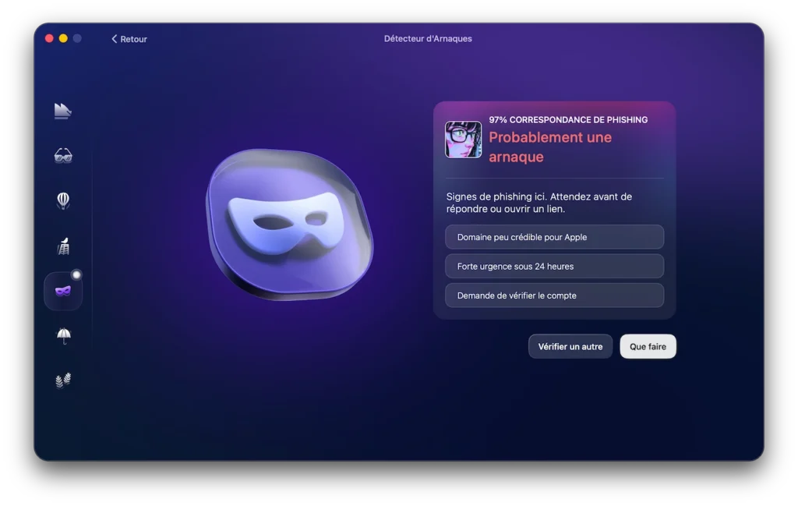Open the building Applications sidebar icon
798x506 pixels.
[63, 246]
